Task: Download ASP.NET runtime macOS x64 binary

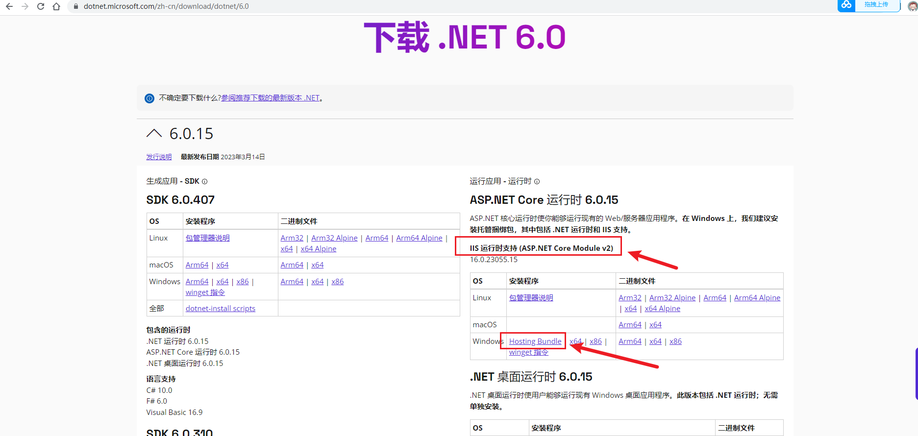Action: pyautogui.click(x=656, y=325)
